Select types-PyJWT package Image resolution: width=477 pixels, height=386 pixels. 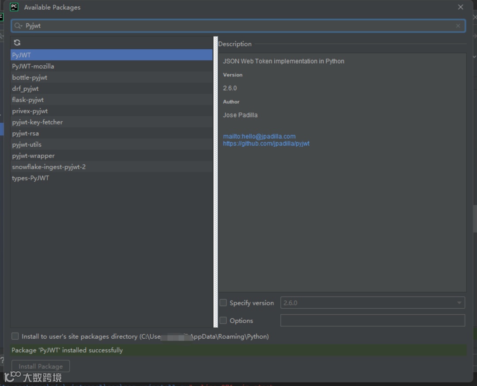[x=112, y=178]
